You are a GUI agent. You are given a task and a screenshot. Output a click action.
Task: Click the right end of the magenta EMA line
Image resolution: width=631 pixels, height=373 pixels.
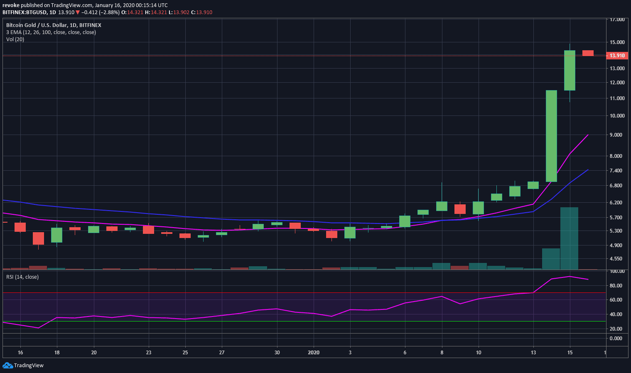(587, 135)
